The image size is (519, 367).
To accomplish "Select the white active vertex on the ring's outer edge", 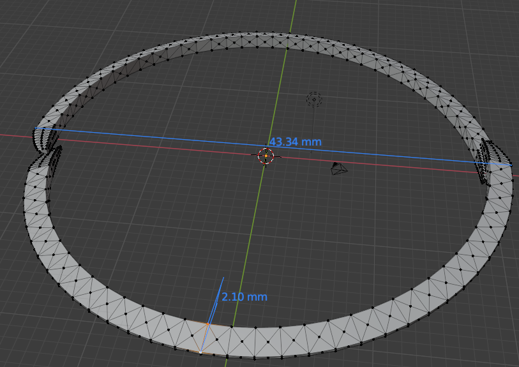I will click(200, 352).
